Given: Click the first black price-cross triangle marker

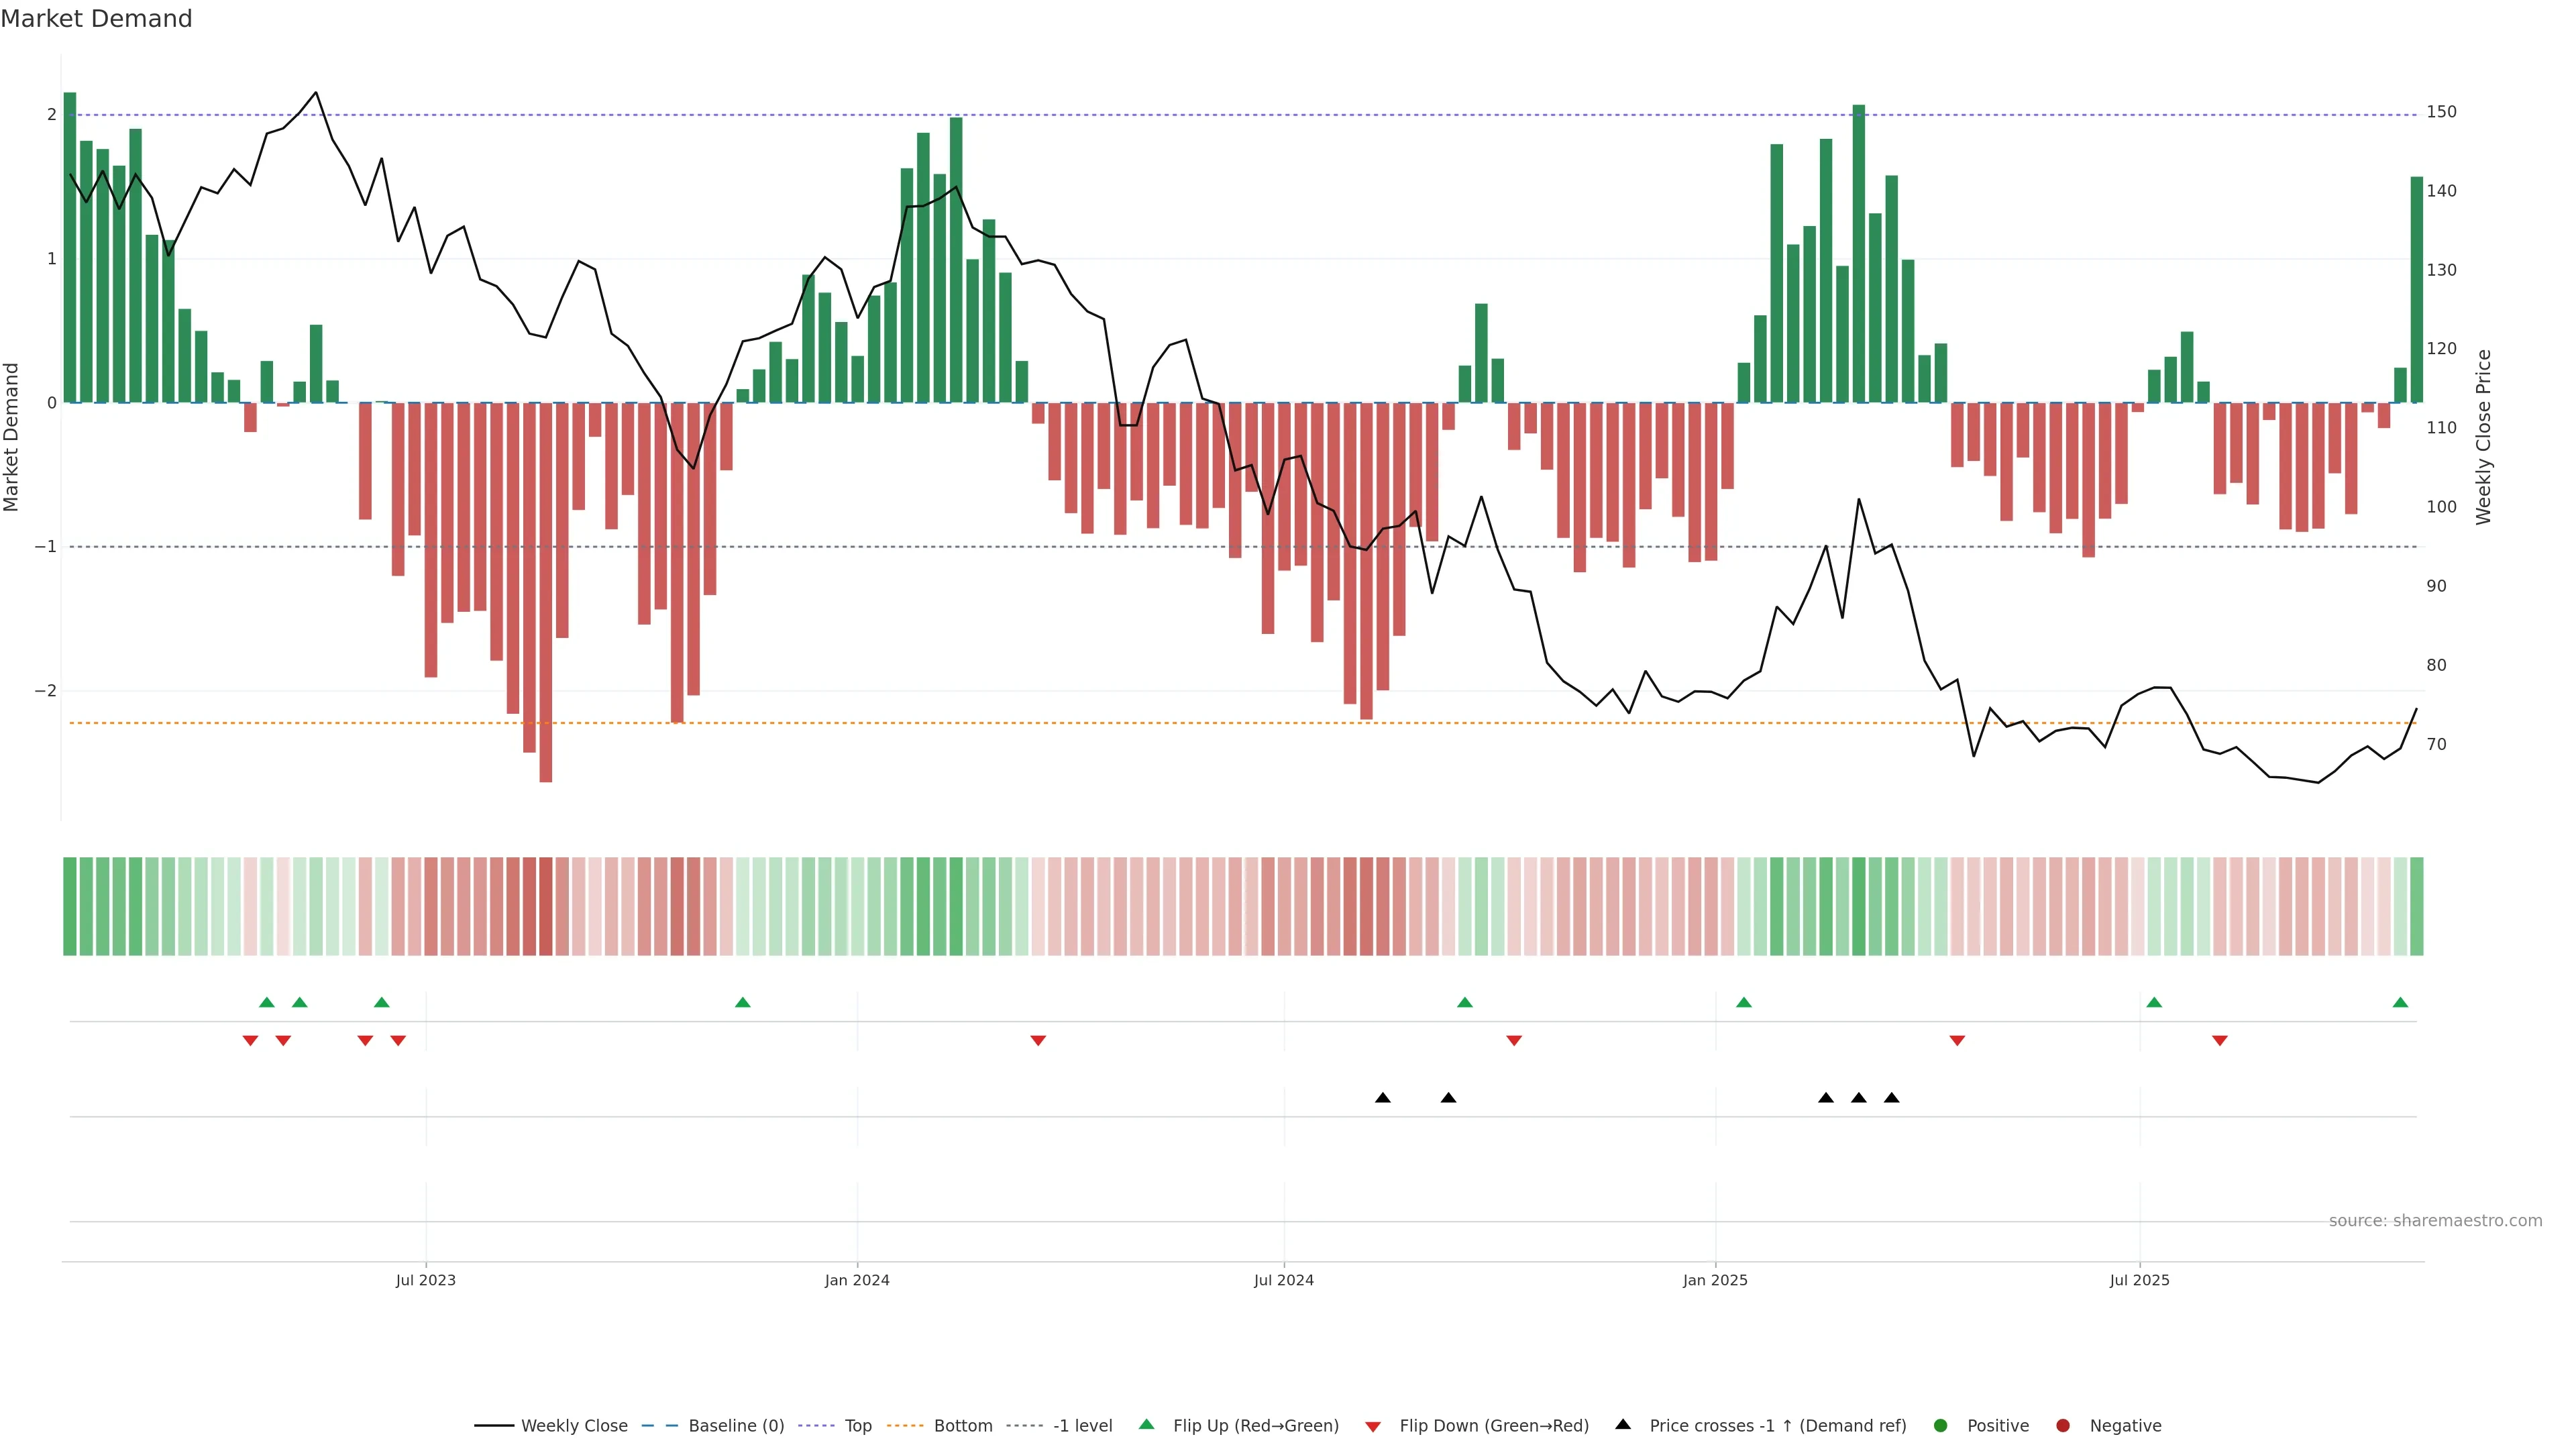Looking at the screenshot, I should pyautogui.click(x=1382, y=1097).
